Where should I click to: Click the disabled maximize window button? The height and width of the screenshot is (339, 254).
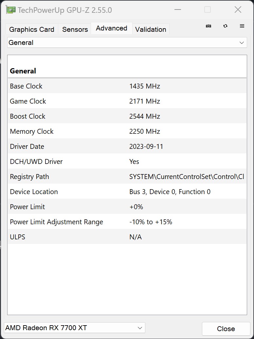[x=208, y=10]
